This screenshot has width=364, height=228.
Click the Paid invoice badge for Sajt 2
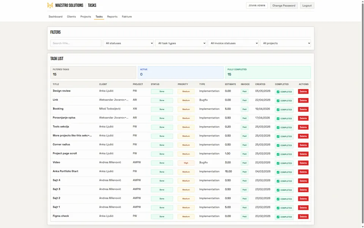coord(245,199)
